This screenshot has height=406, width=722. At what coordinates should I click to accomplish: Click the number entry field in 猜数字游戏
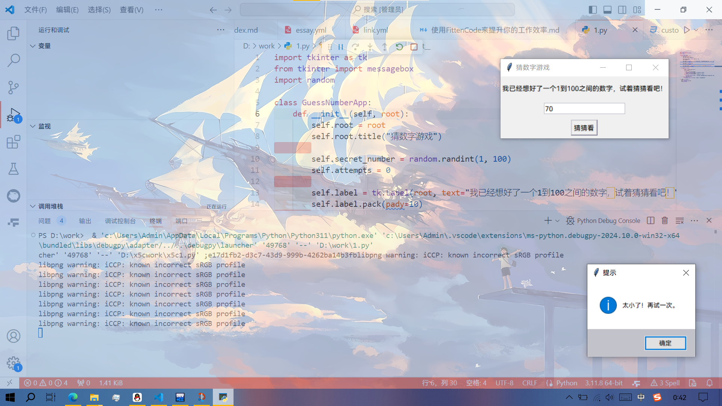point(584,109)
